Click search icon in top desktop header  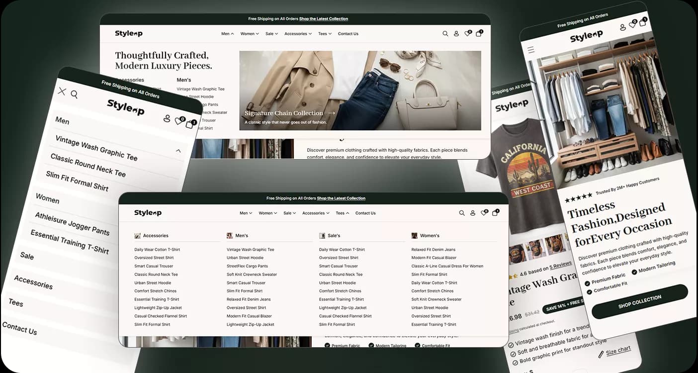445,34
